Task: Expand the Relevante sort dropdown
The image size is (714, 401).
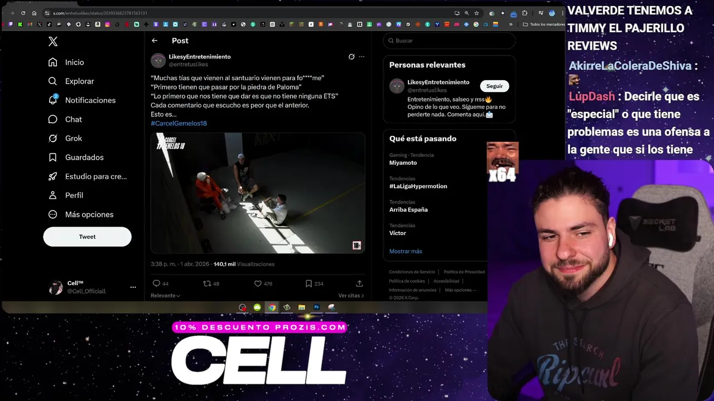Action: [166, 296]
